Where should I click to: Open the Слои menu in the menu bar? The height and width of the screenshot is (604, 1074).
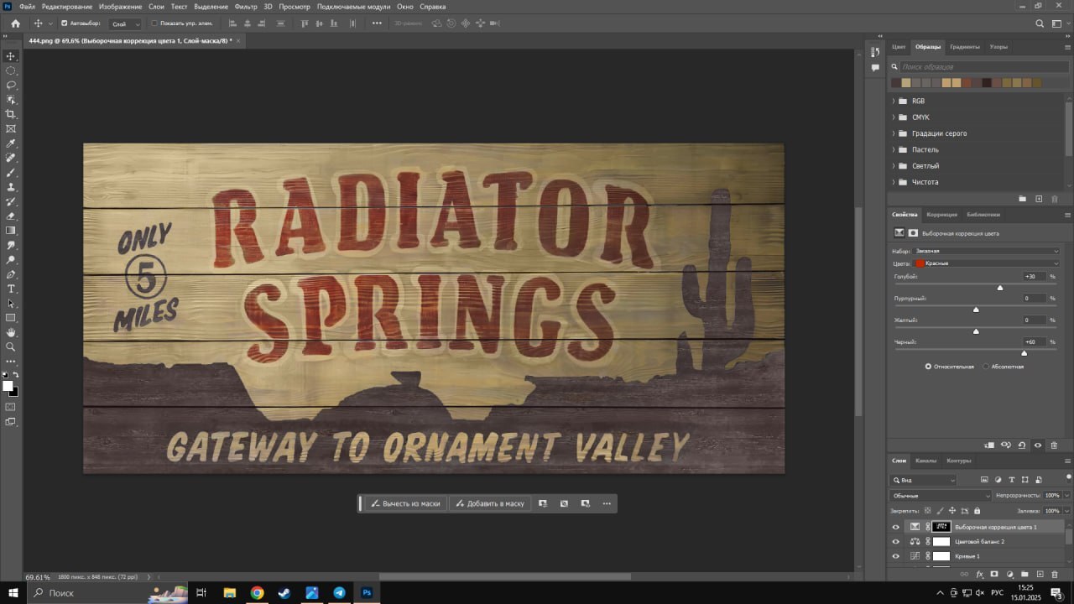click(156, 7)
